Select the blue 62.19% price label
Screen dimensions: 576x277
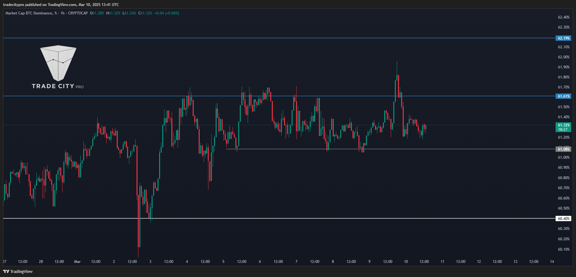pyautogui.click(x=563, y=38)
